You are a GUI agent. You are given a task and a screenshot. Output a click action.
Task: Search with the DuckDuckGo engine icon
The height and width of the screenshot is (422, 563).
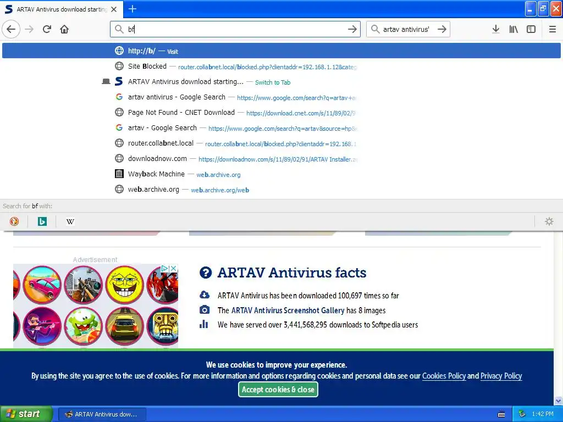click(x=14, y=221)
